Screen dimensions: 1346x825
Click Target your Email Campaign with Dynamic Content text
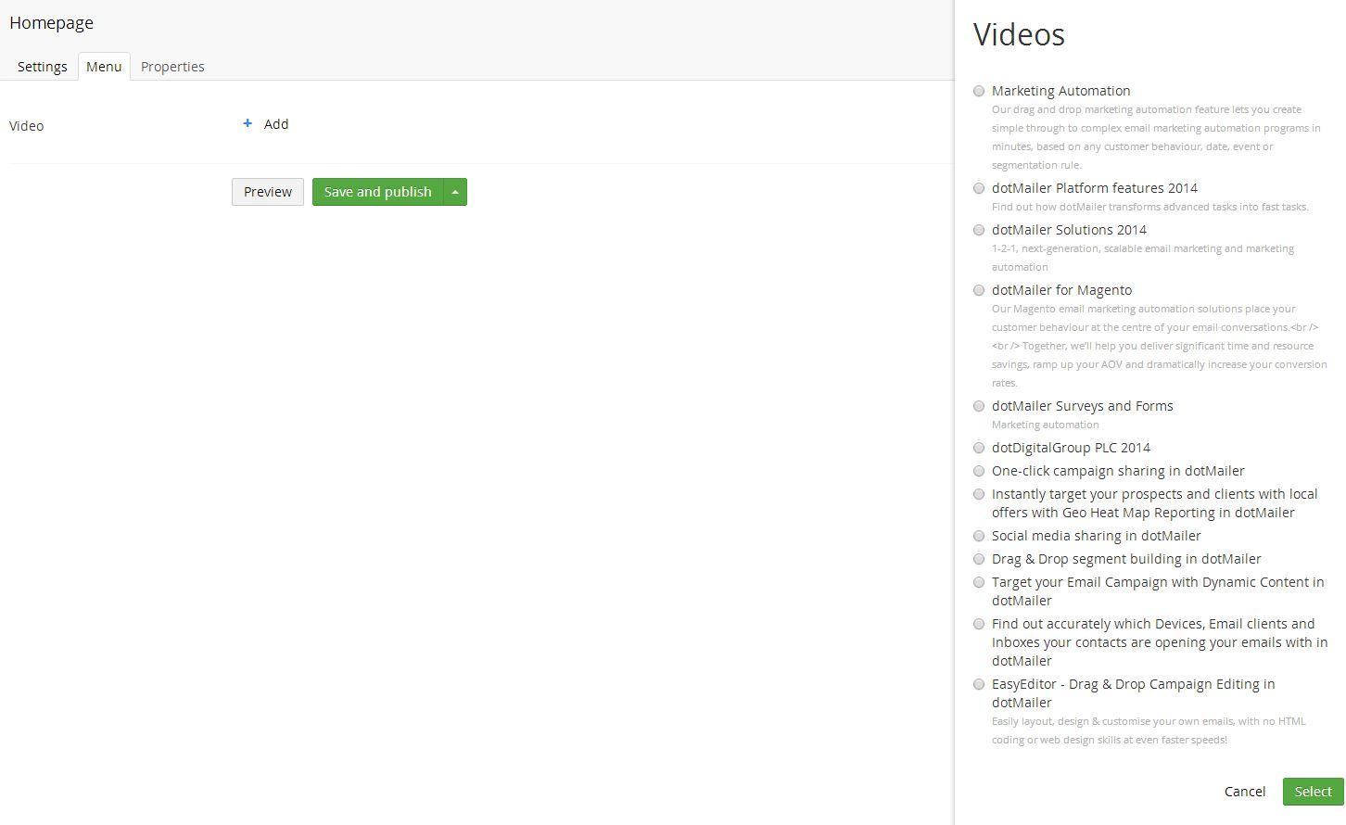pyautogui.click(x=1158, y=591)
